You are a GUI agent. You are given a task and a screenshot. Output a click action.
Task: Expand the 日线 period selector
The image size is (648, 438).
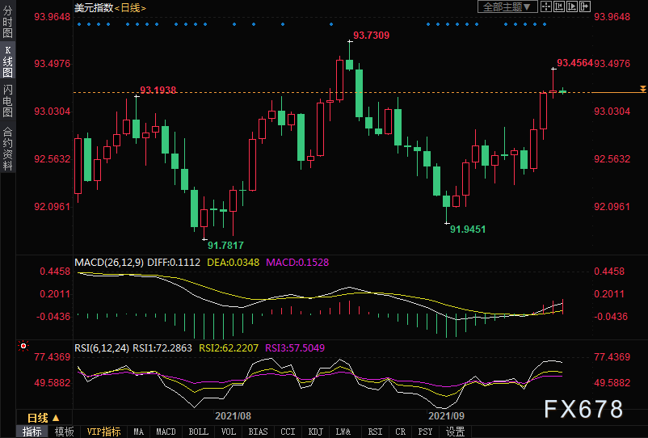point(44,418)
